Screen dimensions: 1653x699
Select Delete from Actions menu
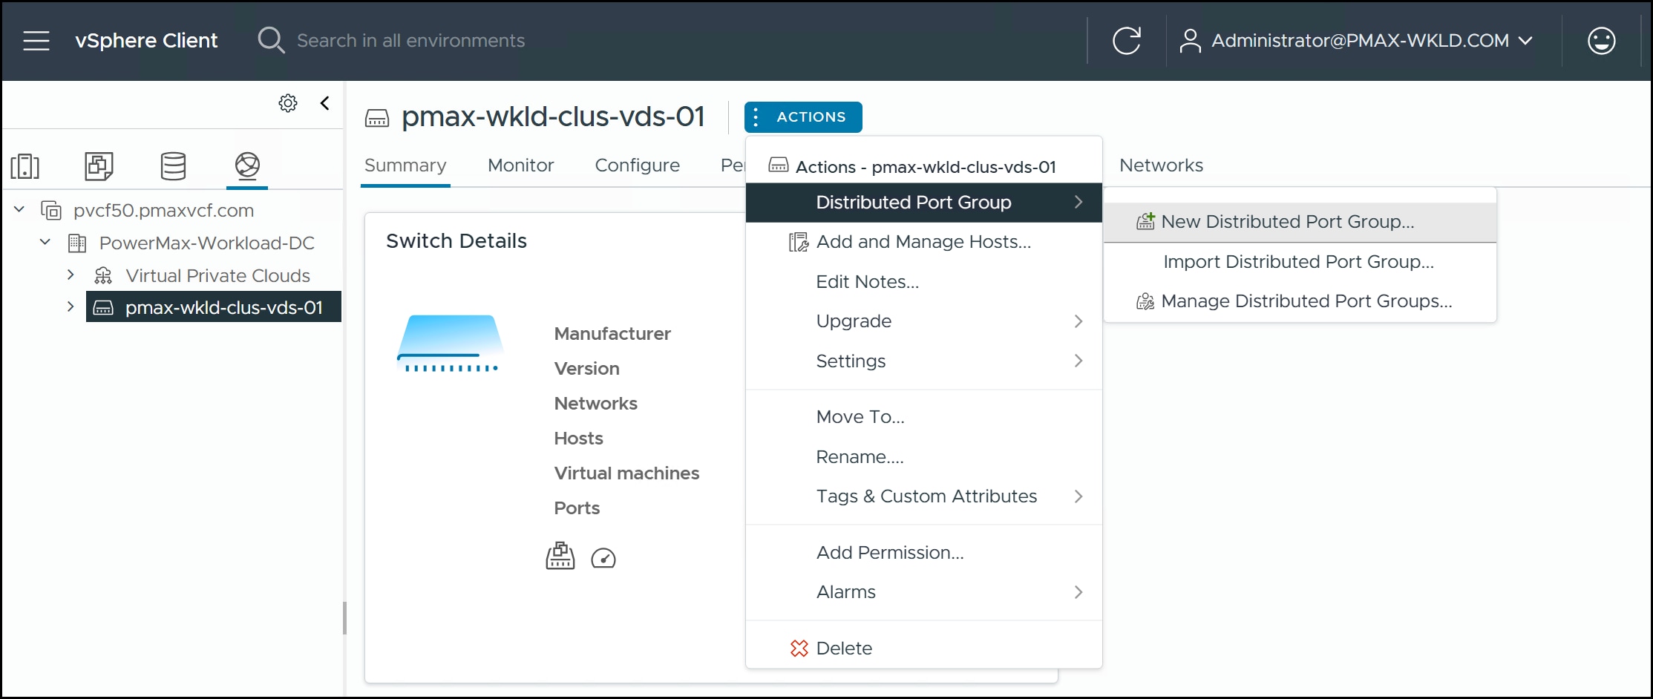[923, 649]
